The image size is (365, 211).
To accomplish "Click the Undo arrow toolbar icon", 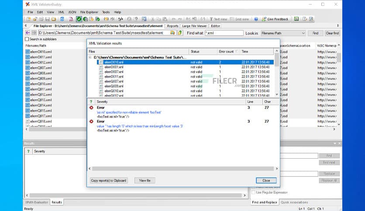I will [x=173, y=19].
